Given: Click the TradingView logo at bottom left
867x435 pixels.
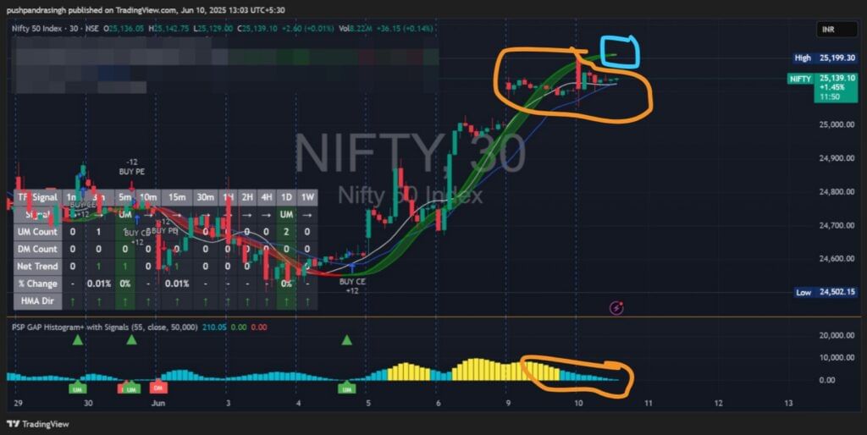Looking at the screenshot, I should [38, 424].
